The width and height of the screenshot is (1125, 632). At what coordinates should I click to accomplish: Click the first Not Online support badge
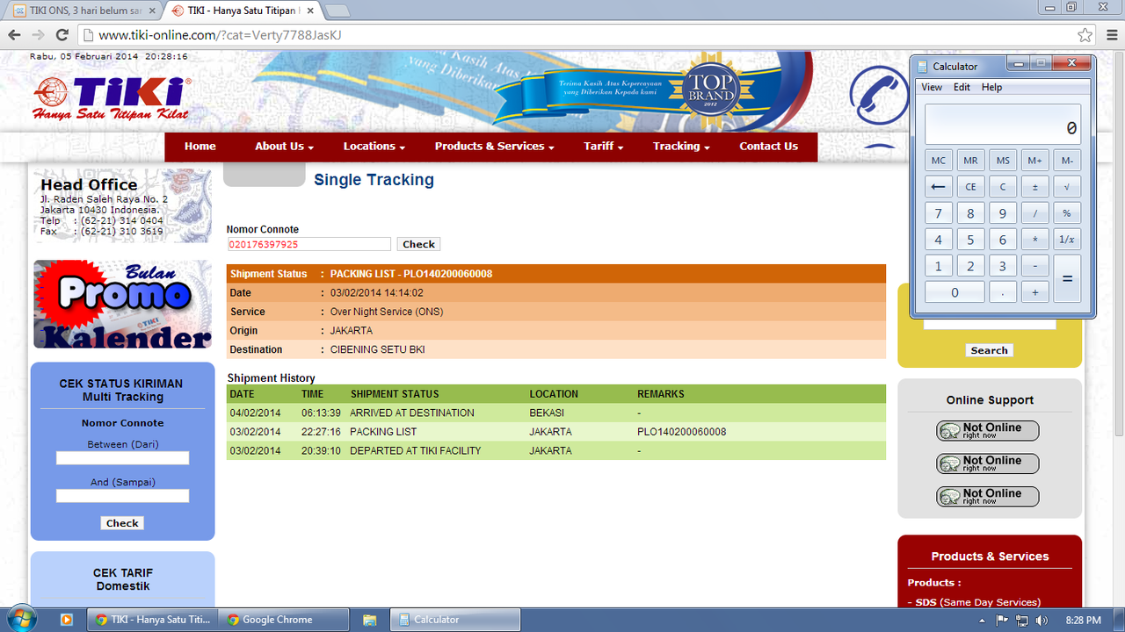(988, 431)
